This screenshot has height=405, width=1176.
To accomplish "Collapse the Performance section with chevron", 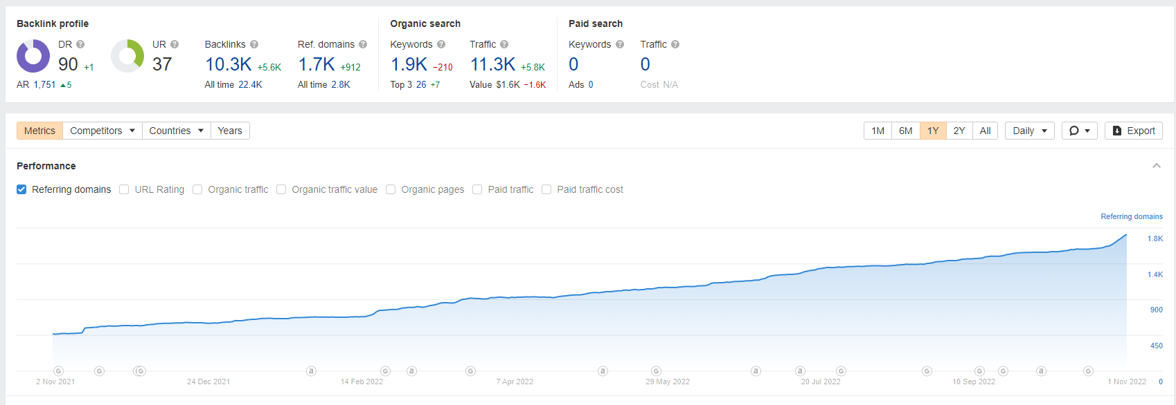I will tap(1156, 166).
